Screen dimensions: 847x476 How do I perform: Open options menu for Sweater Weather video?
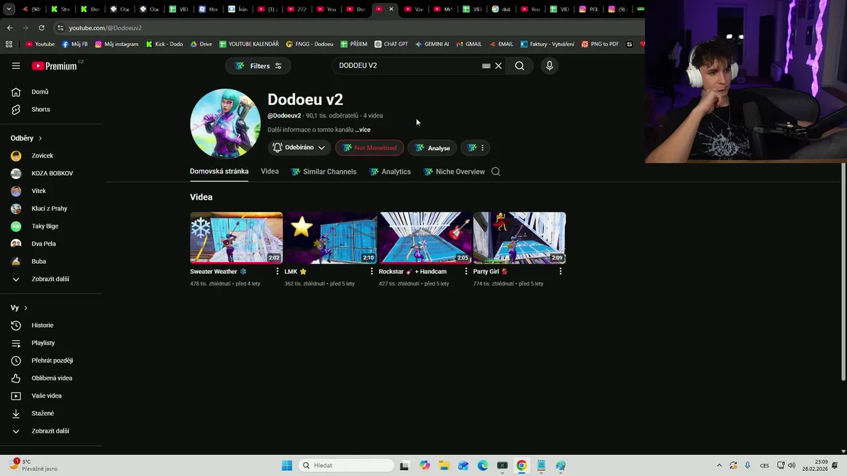click(x=277, y=271)
